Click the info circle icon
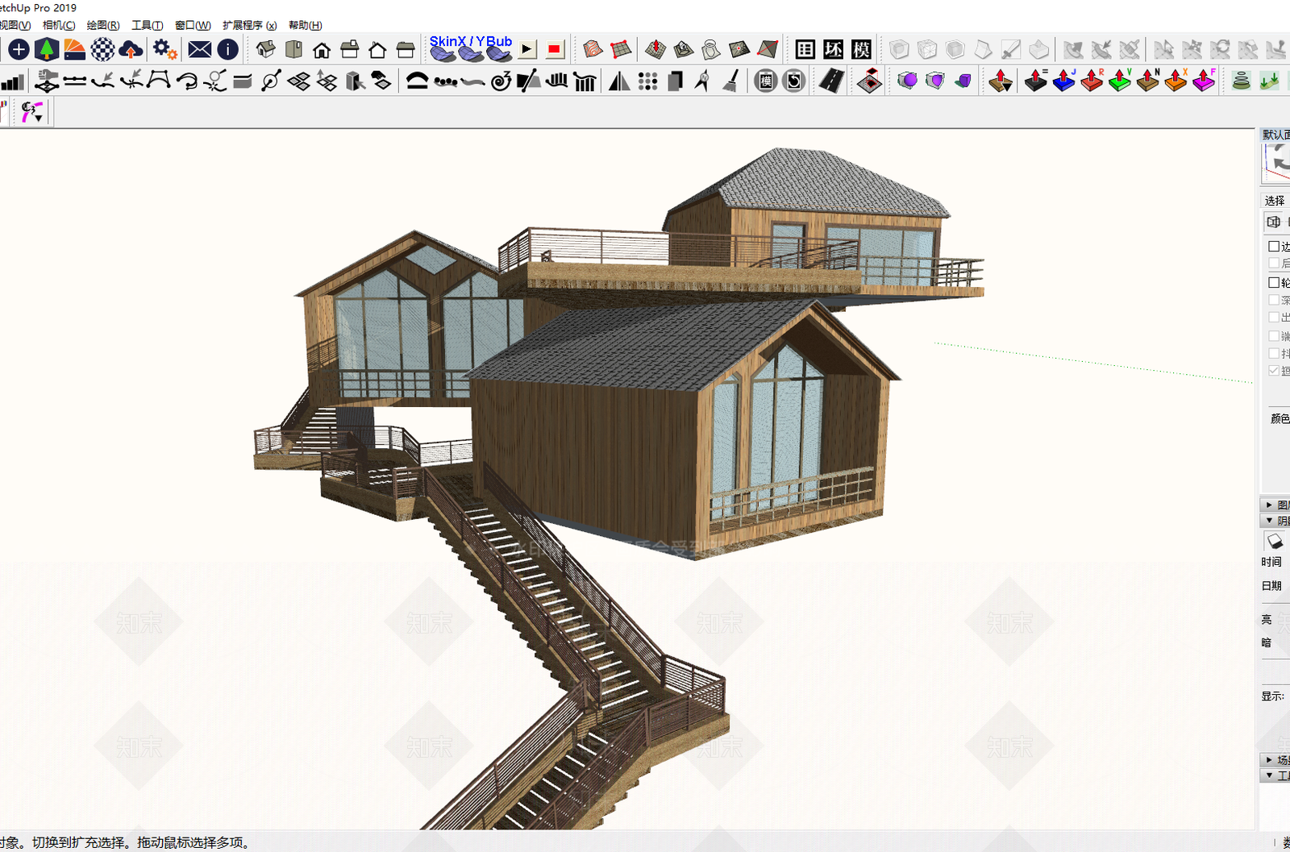The image size is (1290, 852). click(228, 50)
